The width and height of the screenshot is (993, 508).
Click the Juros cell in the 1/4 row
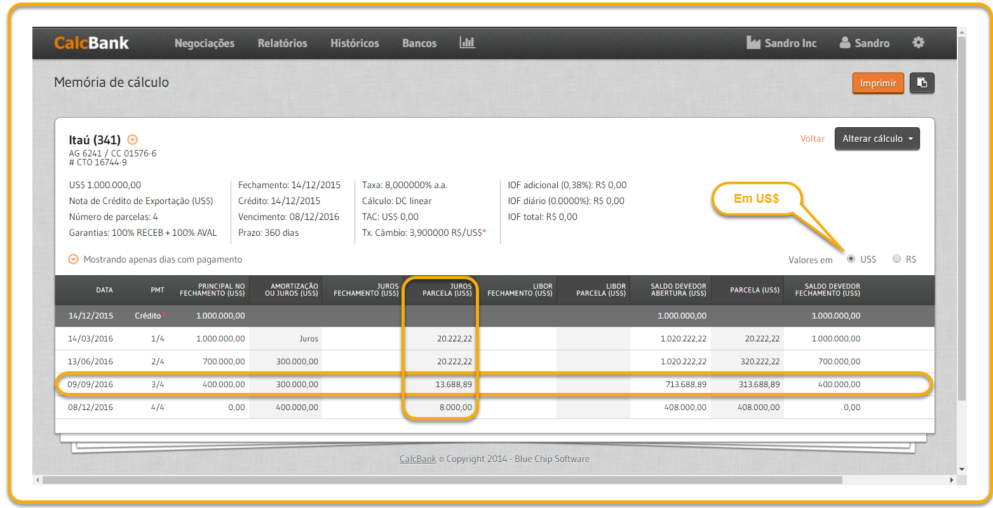[x=309, y=339]
